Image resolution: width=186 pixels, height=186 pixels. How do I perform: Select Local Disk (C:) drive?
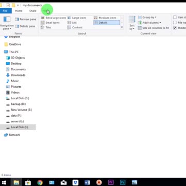[18, 98]
